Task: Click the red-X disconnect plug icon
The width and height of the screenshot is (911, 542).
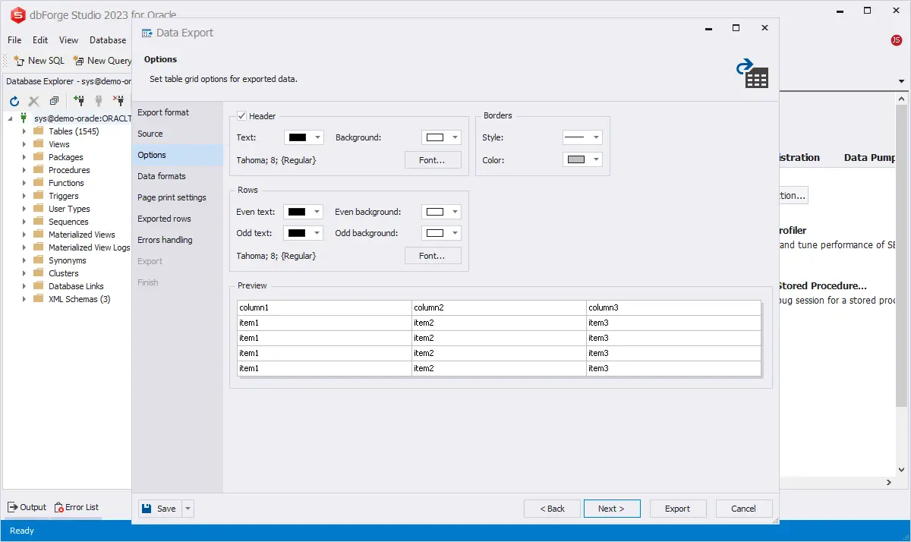Action: pos(118,100)
